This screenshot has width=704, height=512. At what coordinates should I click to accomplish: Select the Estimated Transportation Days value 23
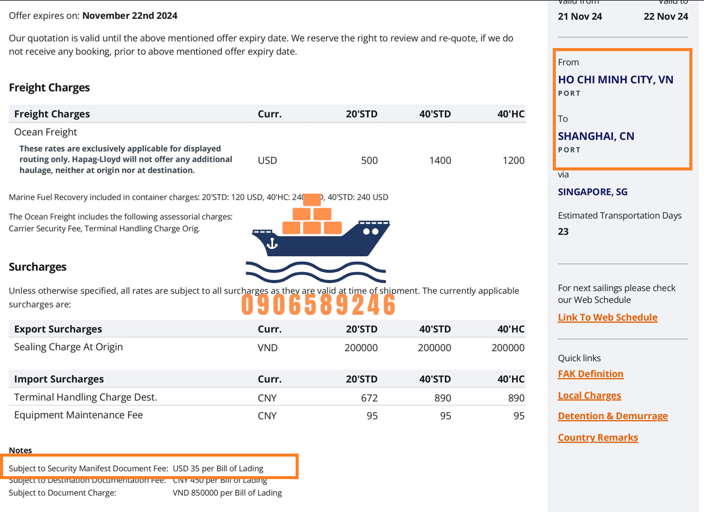point(563,232)
